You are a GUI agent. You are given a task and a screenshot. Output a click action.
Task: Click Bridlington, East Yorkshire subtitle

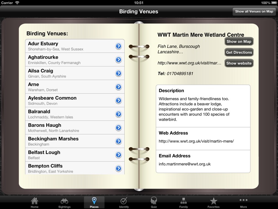click(x=50, y=172)
